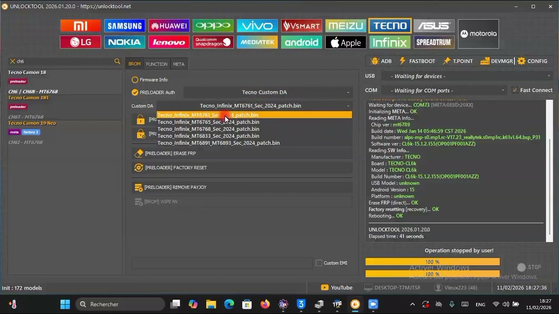559x314 pixels.
Task: Select the Tecno brand logo
Action: click(390, 26)
